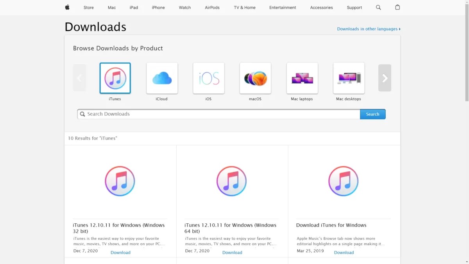Advance the product carousel with the right arrow
Screen dimensions: 469x264
[385, 78]
